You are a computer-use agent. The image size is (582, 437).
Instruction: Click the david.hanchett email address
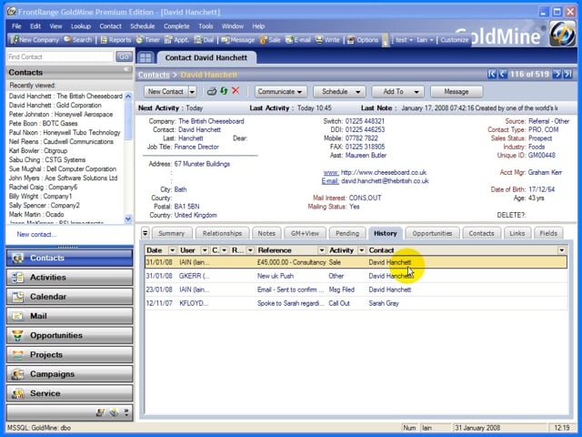(x=385, y=181)
